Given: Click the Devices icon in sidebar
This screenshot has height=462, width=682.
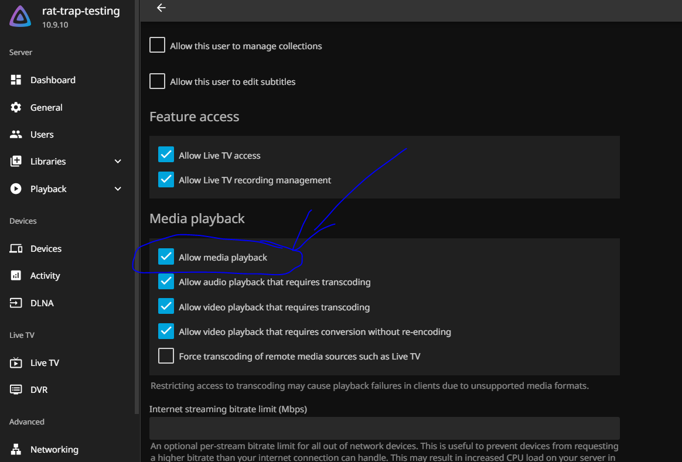Looking at the screenshot, I should coord(16,249).
